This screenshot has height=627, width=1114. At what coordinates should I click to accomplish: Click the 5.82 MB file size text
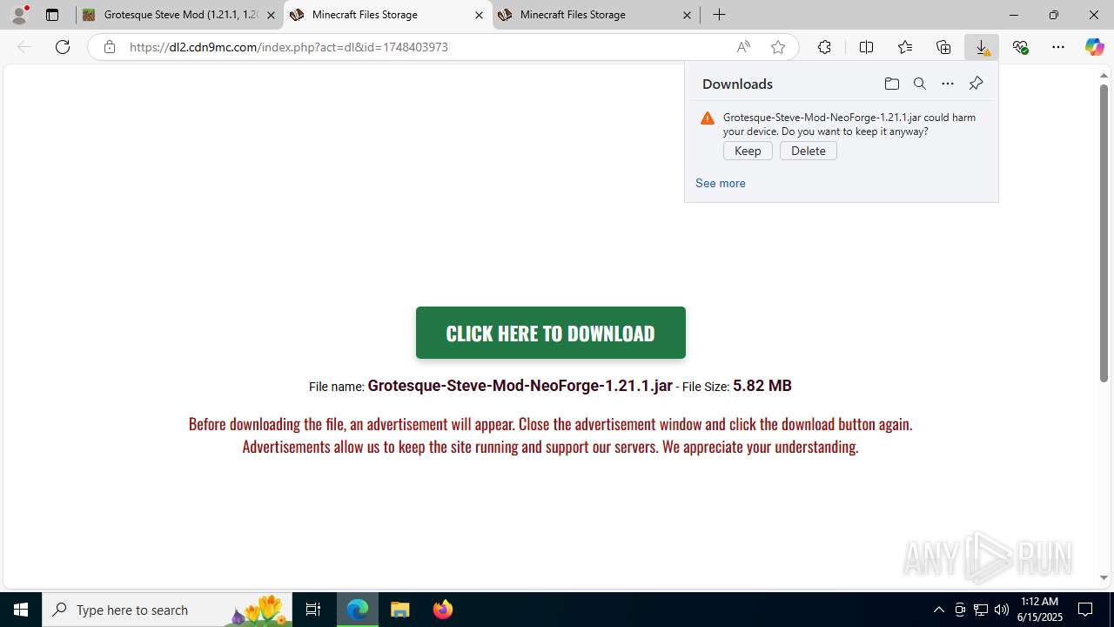coord(762,386)
